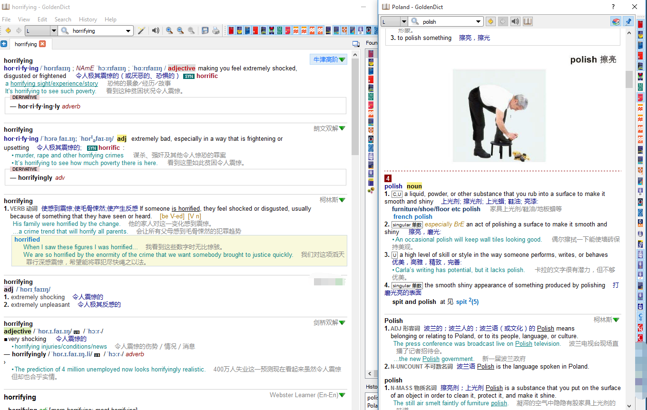Go forward in main window history
Screen dimensions: 647x410
tap(19, 31)
